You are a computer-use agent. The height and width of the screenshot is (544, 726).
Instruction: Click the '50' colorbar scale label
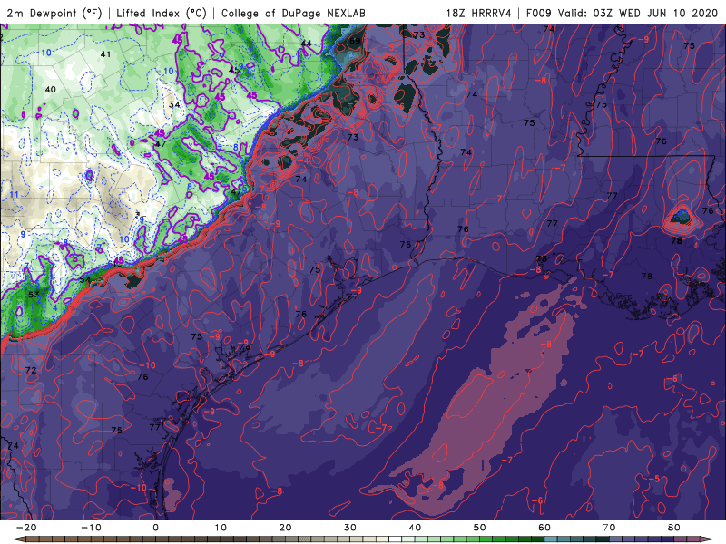point(480,528)
